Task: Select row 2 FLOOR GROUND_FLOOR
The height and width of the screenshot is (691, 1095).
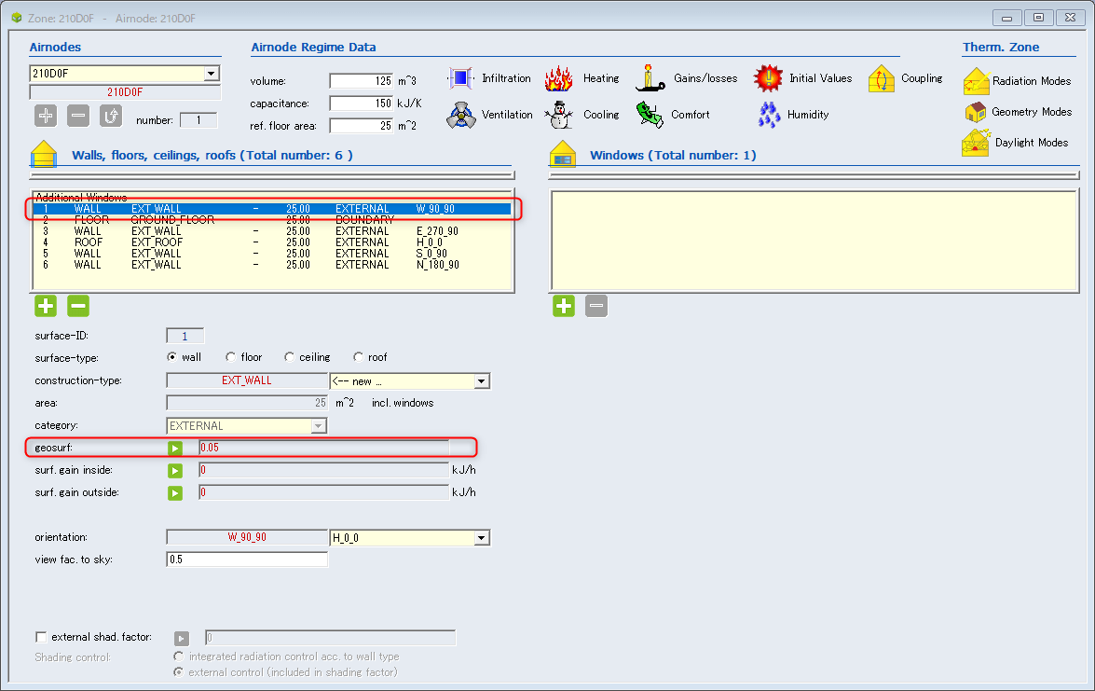Action: point(272,220)
